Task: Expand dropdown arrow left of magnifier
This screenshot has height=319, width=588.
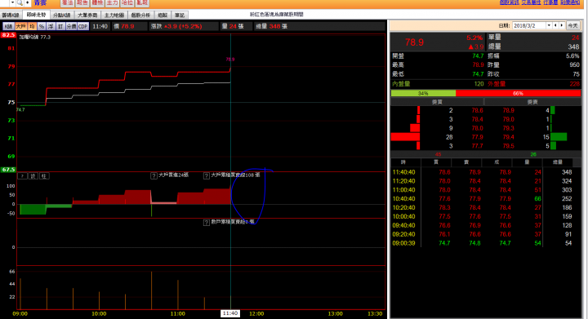Action: [x=12, y=3]
